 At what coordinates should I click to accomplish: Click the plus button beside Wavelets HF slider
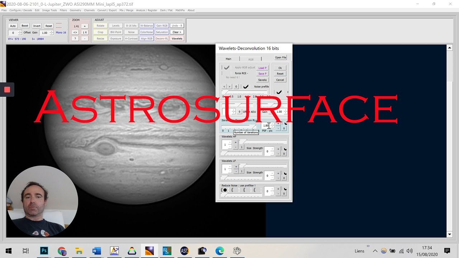click(236, 142)
